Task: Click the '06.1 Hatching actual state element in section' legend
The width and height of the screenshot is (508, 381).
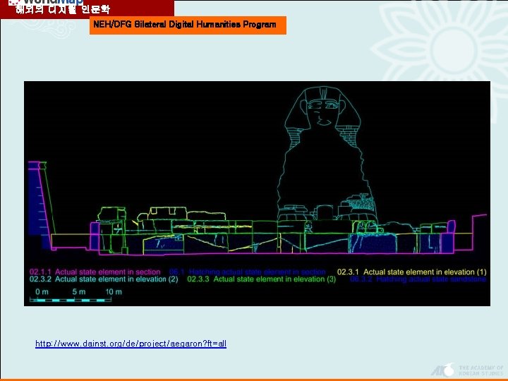Action: (x=248, y=272)
